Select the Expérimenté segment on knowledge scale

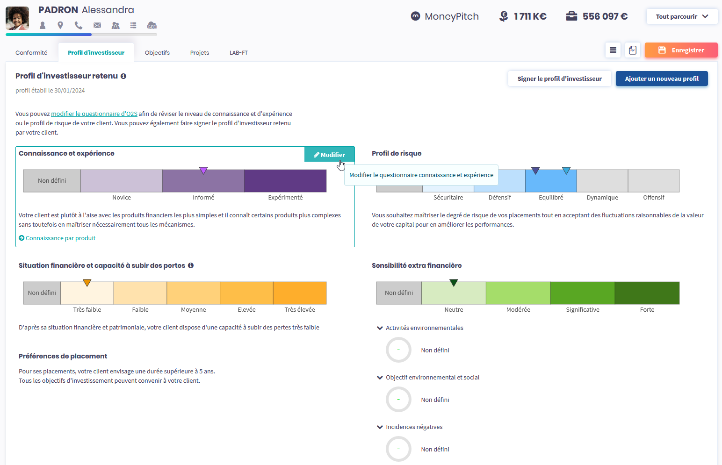pyautogui.click(x=285, y=181)
